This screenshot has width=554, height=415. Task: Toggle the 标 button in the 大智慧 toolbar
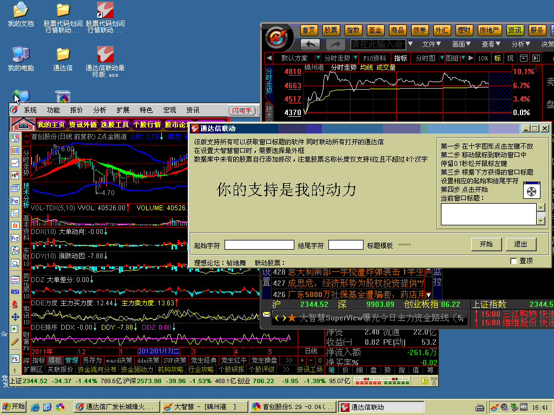pos(497,58)
